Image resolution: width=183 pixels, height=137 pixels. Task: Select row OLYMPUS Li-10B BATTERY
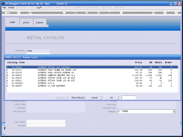[x=92, y=86]
